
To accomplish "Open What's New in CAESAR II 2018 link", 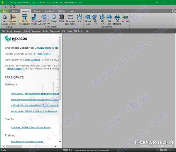I will [34, 112].
